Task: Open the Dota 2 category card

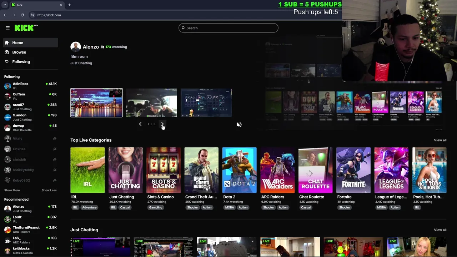Action: (239, 170)
